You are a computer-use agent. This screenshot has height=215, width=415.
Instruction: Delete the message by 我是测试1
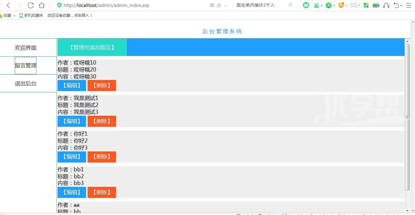[102, 121]
